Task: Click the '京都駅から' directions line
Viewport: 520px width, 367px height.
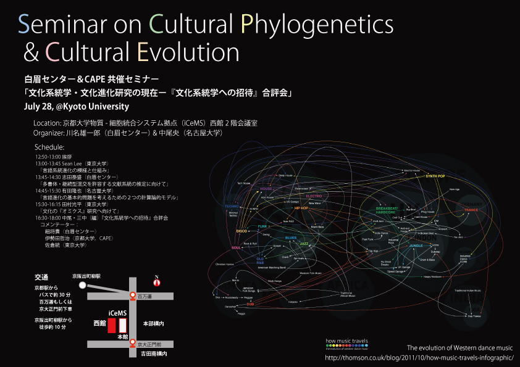Action: pos(46,288)
